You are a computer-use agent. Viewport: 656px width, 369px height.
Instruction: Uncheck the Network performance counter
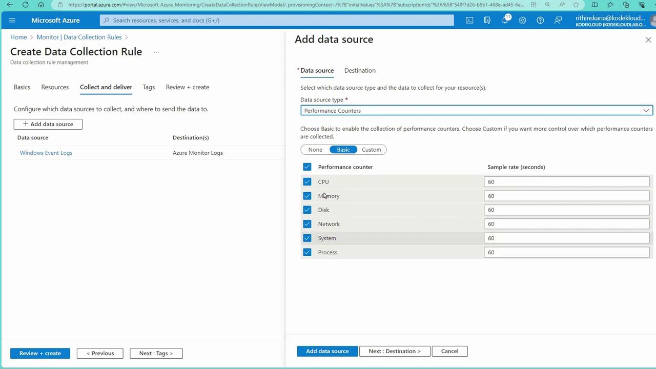[x=307, y=224]
